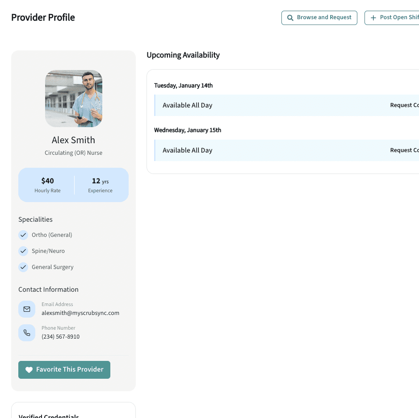Click the phone number icon

click(x=27, y=333)
